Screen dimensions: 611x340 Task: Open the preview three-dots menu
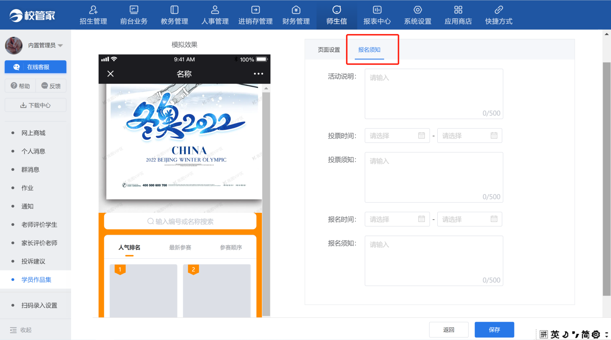(259, 74)
